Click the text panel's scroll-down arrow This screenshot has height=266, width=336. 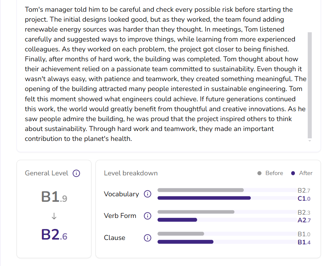[x=310, y=141]
